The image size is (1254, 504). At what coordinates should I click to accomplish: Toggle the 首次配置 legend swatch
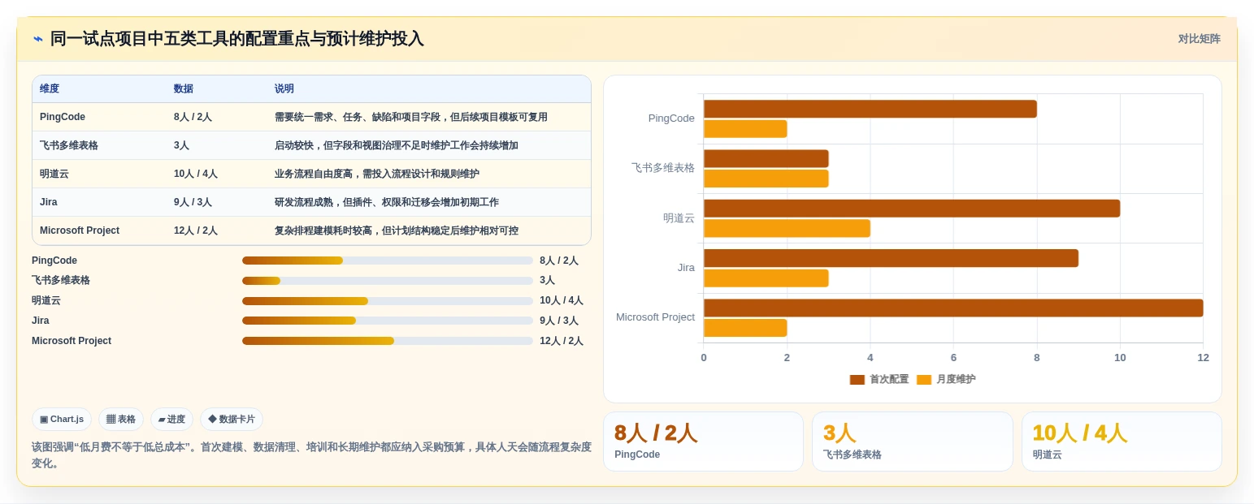coord(857,380)
